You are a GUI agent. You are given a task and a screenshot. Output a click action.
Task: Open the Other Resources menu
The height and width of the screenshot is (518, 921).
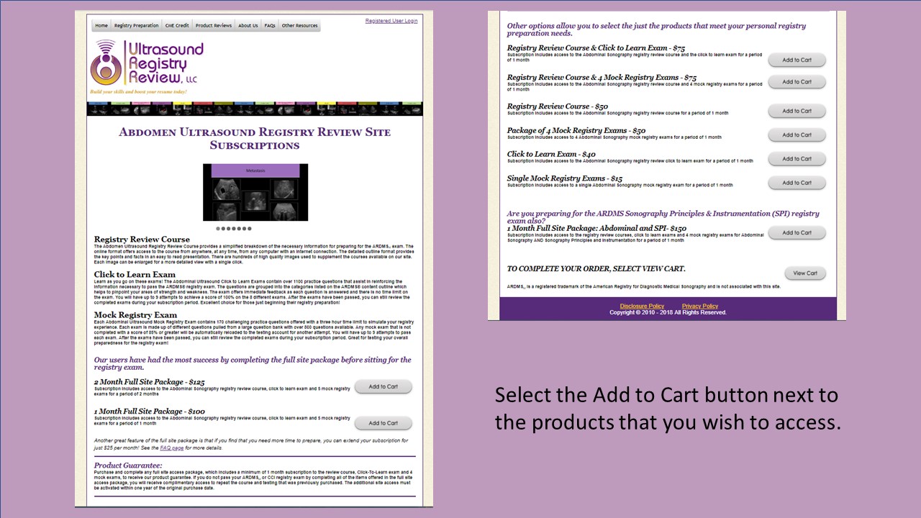tap(300, 26)
